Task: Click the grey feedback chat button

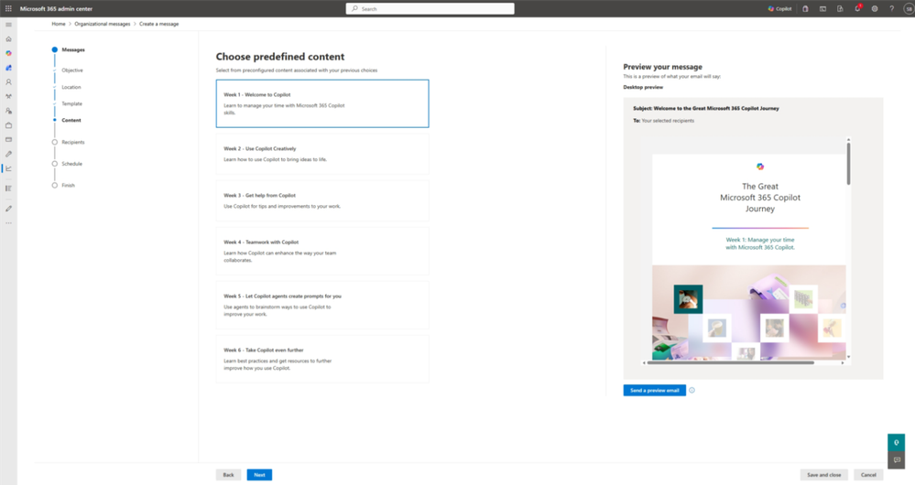Action: (x=897, y=460)
